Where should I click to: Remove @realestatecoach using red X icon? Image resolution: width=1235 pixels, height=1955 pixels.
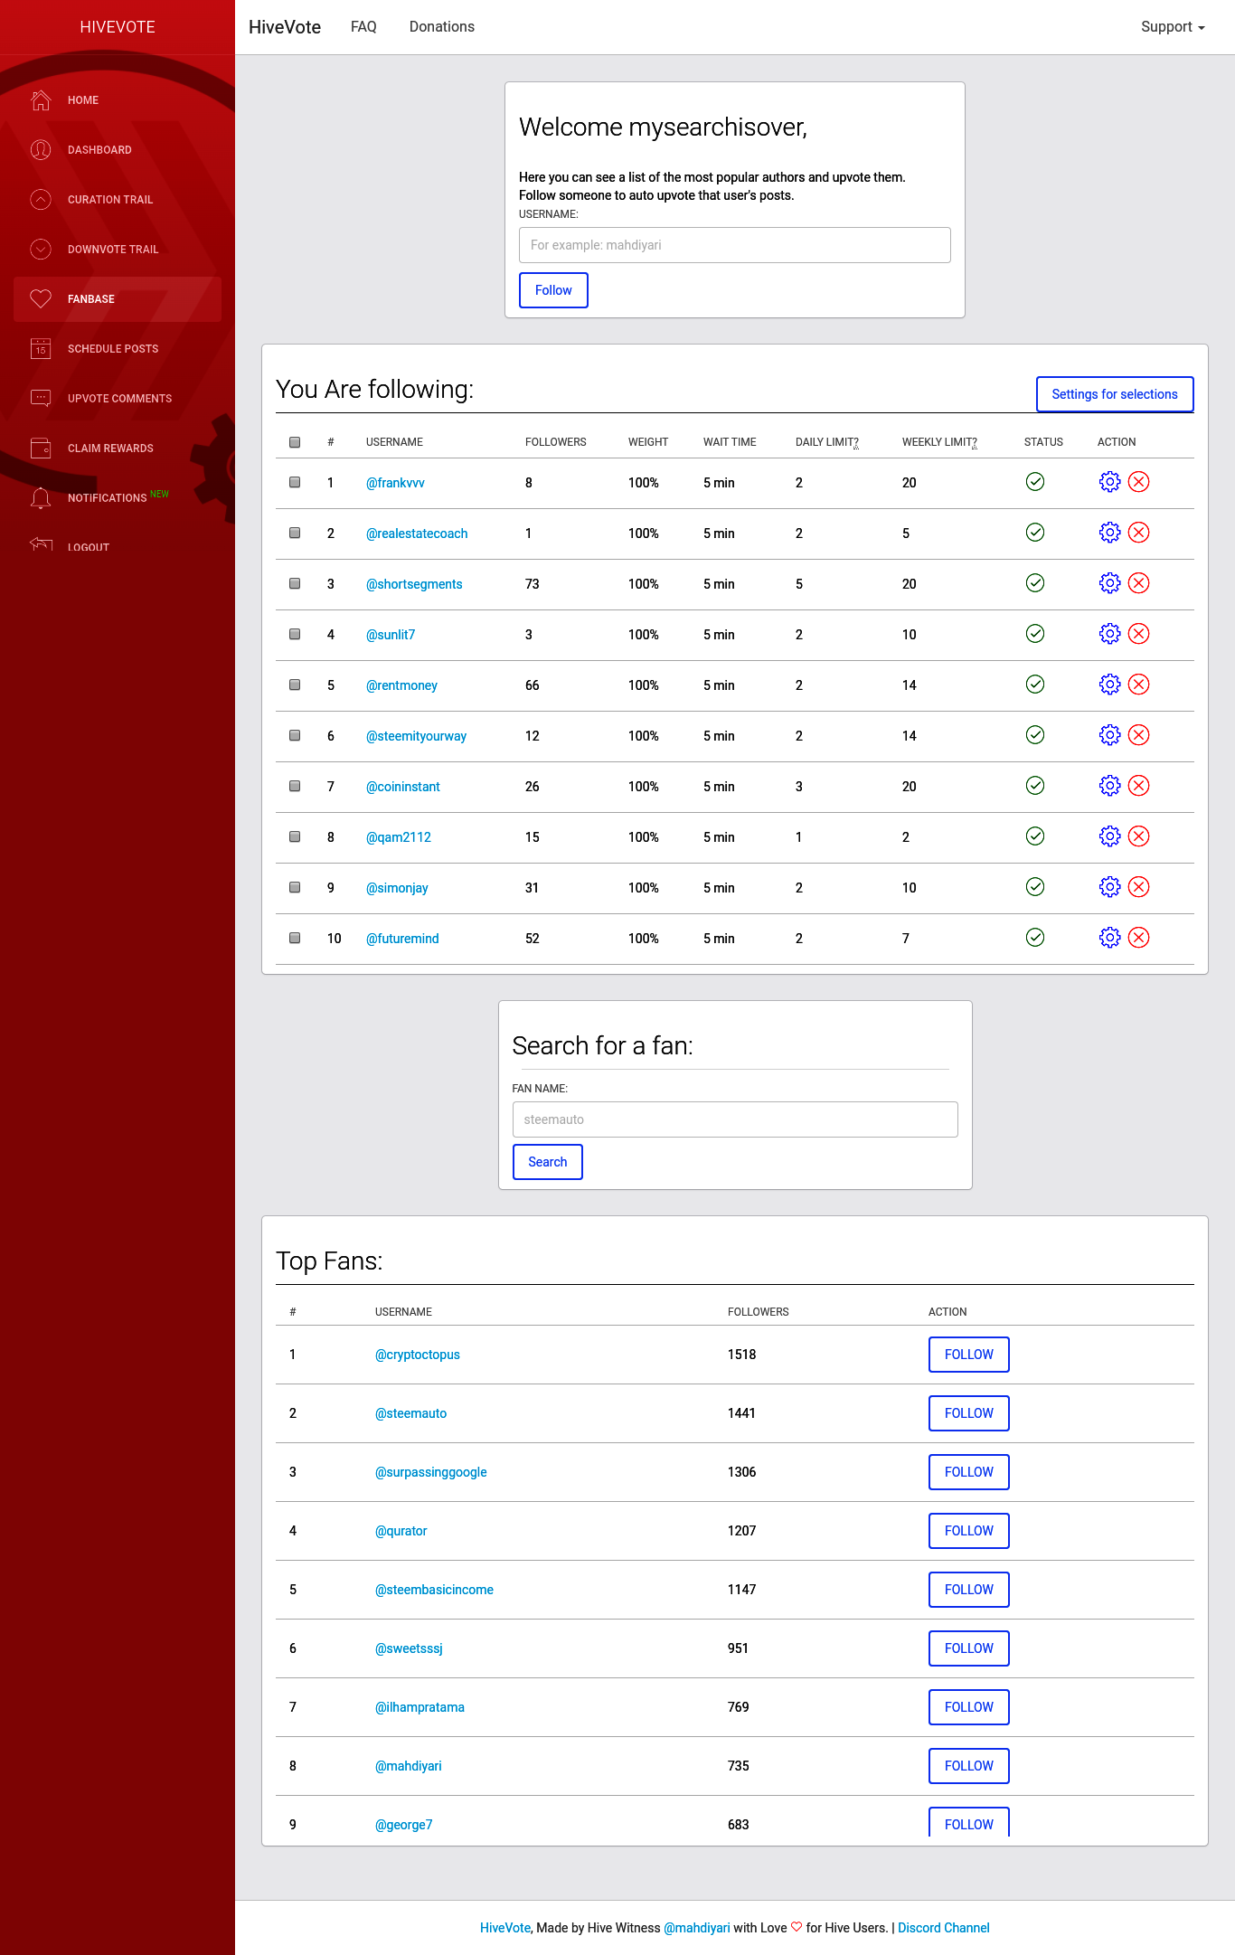tap(1139, 533)
